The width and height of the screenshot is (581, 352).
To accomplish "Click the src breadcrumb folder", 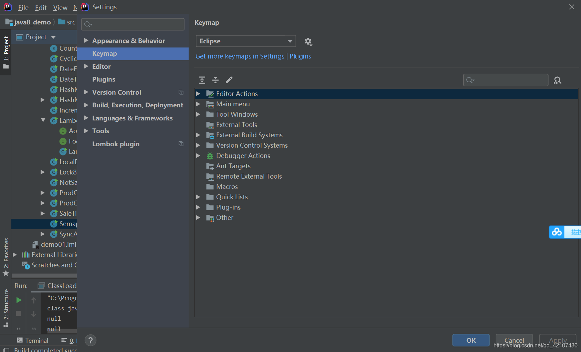I will [x=67, y=22].
